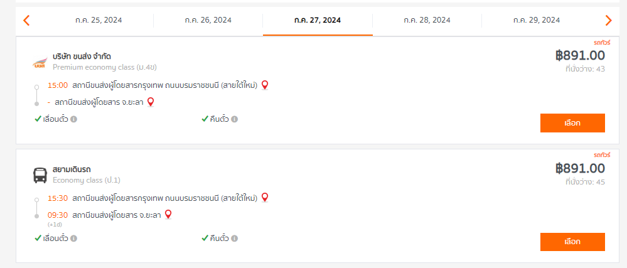Screen dimensions: 627x268
Task: Show info for เลื่อนตั๋ว on สยามเดินรถ trip
Action: 73,239
